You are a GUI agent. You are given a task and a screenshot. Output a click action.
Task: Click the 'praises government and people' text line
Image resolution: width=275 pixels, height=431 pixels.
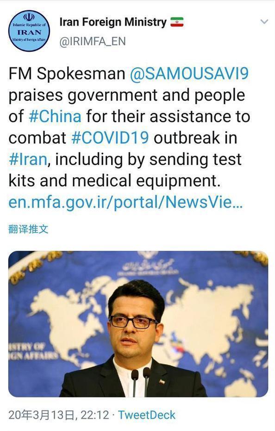(x=127, y=95)
